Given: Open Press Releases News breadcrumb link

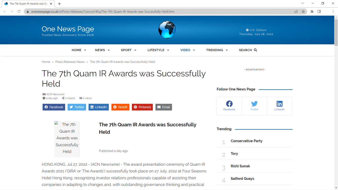Looking at the screenshot, I should coord(70,62).
